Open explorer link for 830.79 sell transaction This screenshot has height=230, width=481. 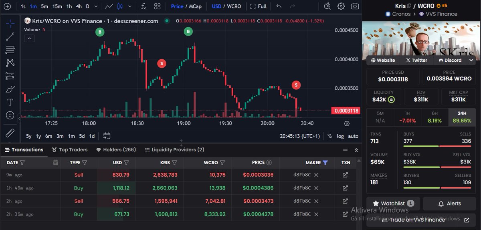(x=345, y=175)
